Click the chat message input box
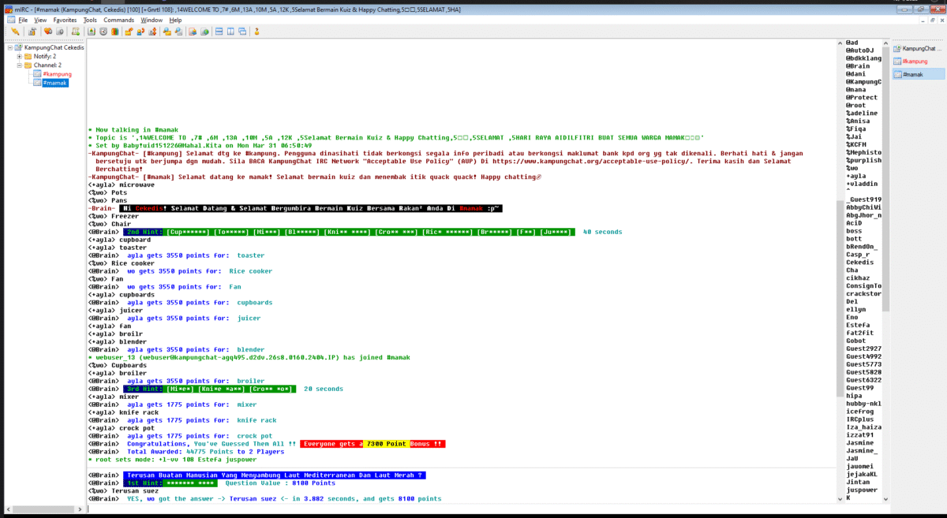This screenshot has width=947, height=518. pyautogui.click(x=458, y=509)
